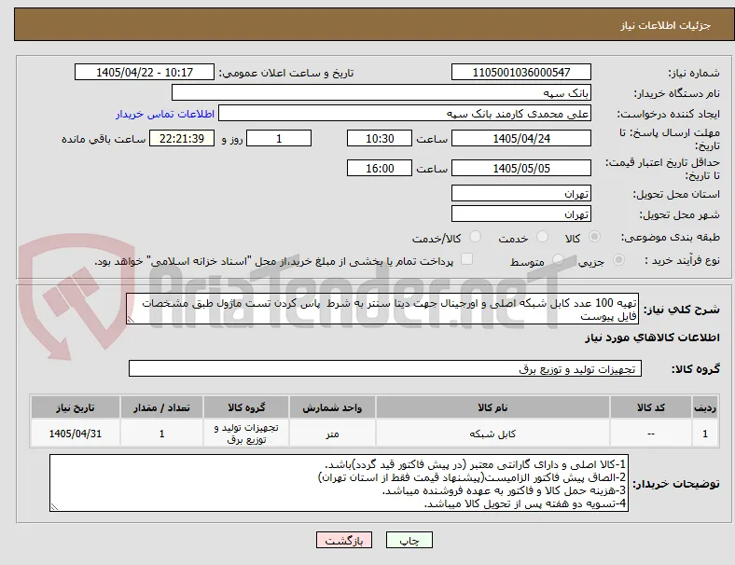Click the remaining days field showing 1
The width and height of the screenshot is (735, 565).
coord(279,138)
